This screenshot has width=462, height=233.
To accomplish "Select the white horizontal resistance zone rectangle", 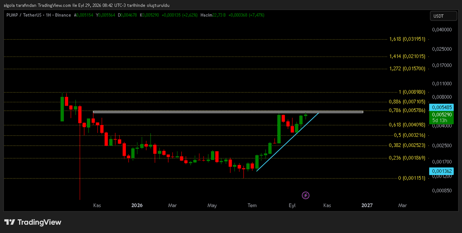I will point(228,112).
